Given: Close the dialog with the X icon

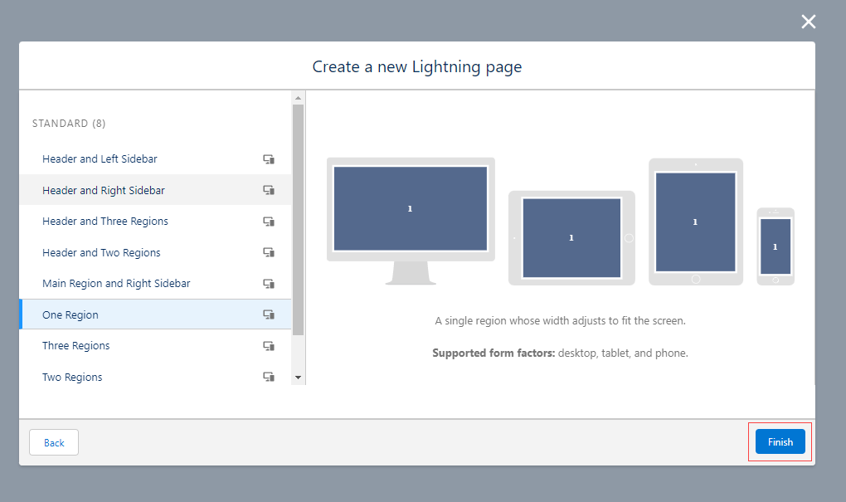Looking at the screenshot, I should (809, 22).
